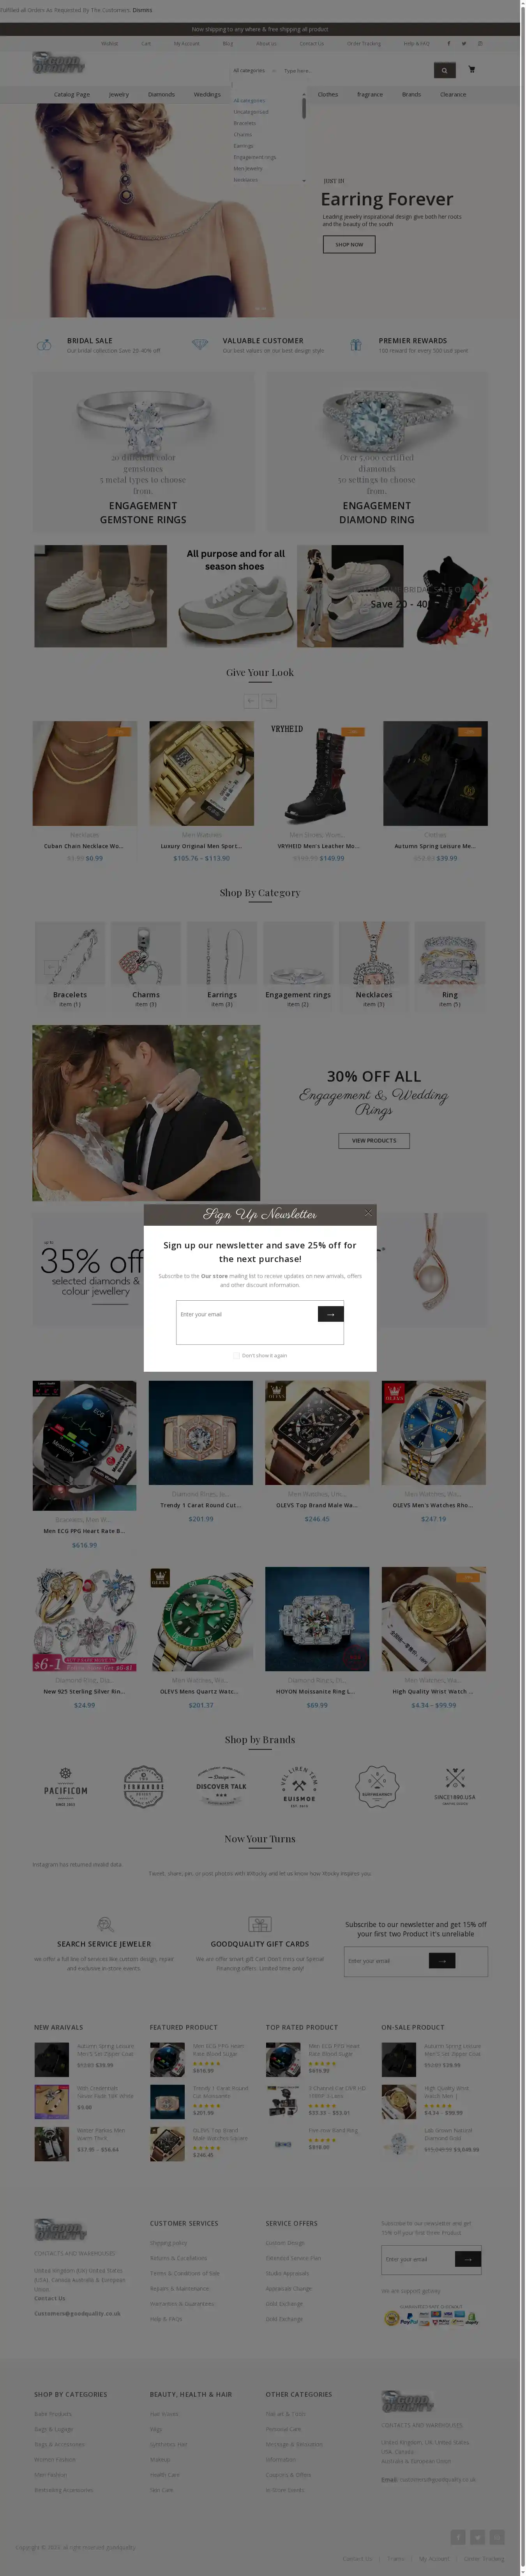Open the shopping cart icon

472,70
